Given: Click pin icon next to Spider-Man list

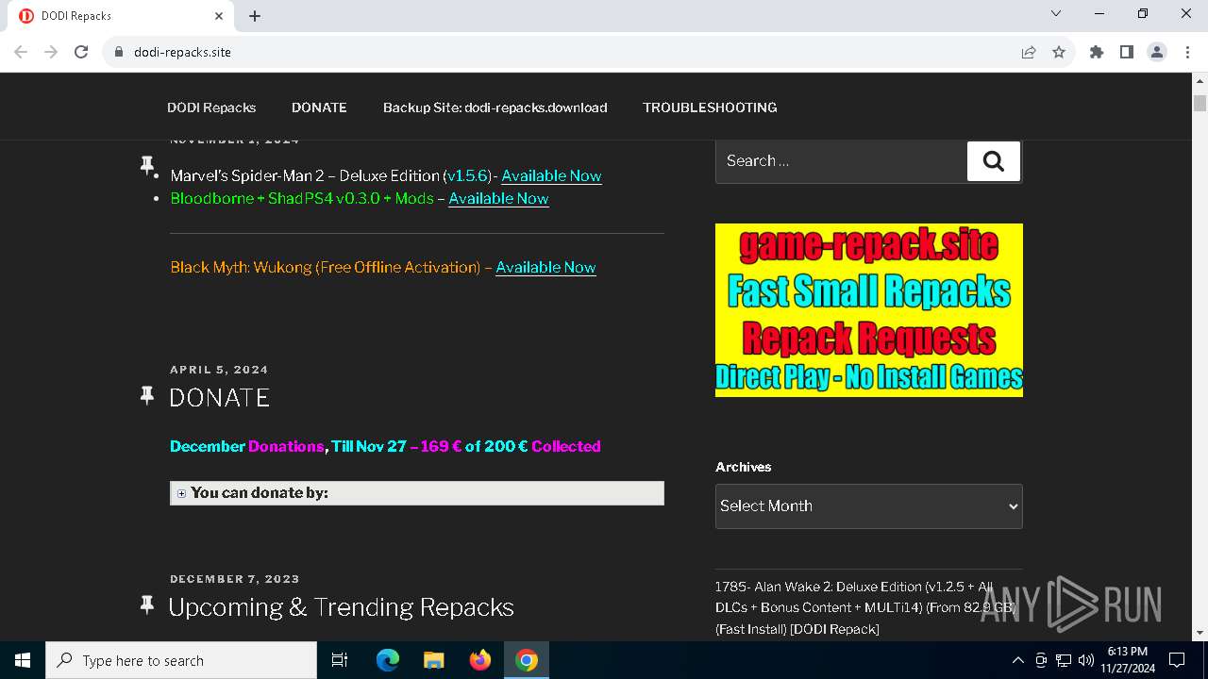Looking at the screenshot, I should point(147,166).
